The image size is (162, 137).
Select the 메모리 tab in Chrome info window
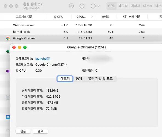pyautogui.click(x=65, y=79)
